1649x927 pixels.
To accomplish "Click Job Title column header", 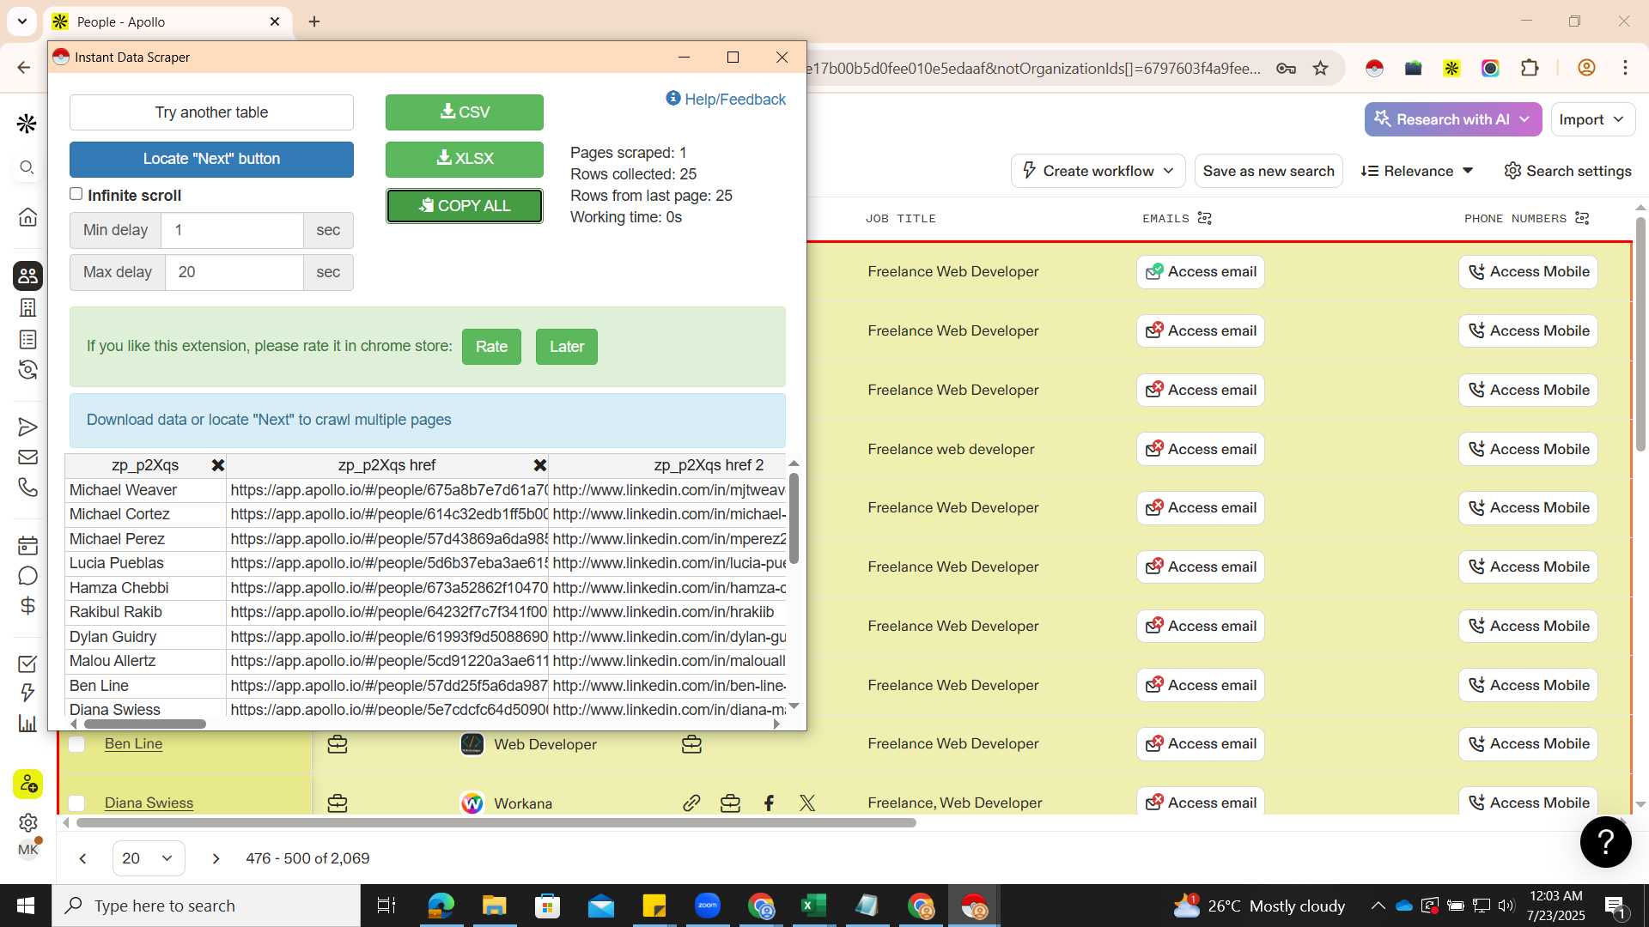I will point(900,219).
